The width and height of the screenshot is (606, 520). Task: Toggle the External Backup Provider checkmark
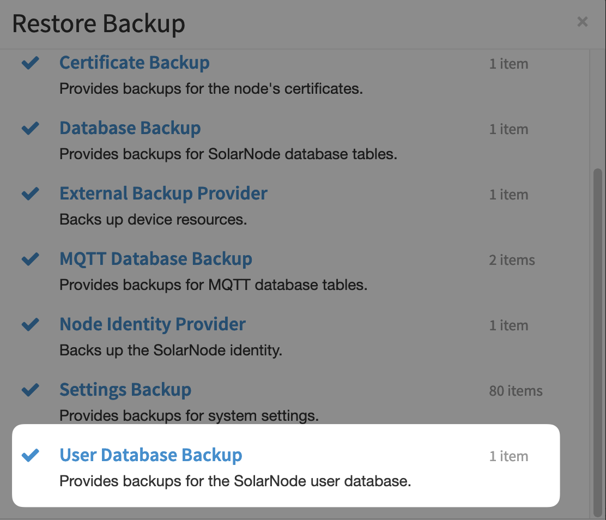(x=30, y=194)
